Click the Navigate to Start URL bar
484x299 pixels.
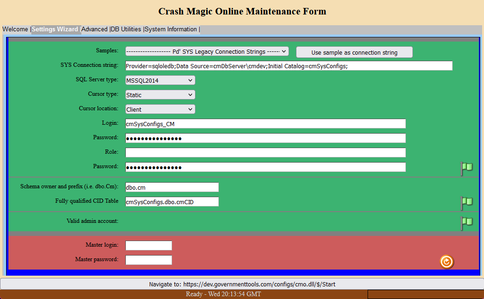(242, 284)
